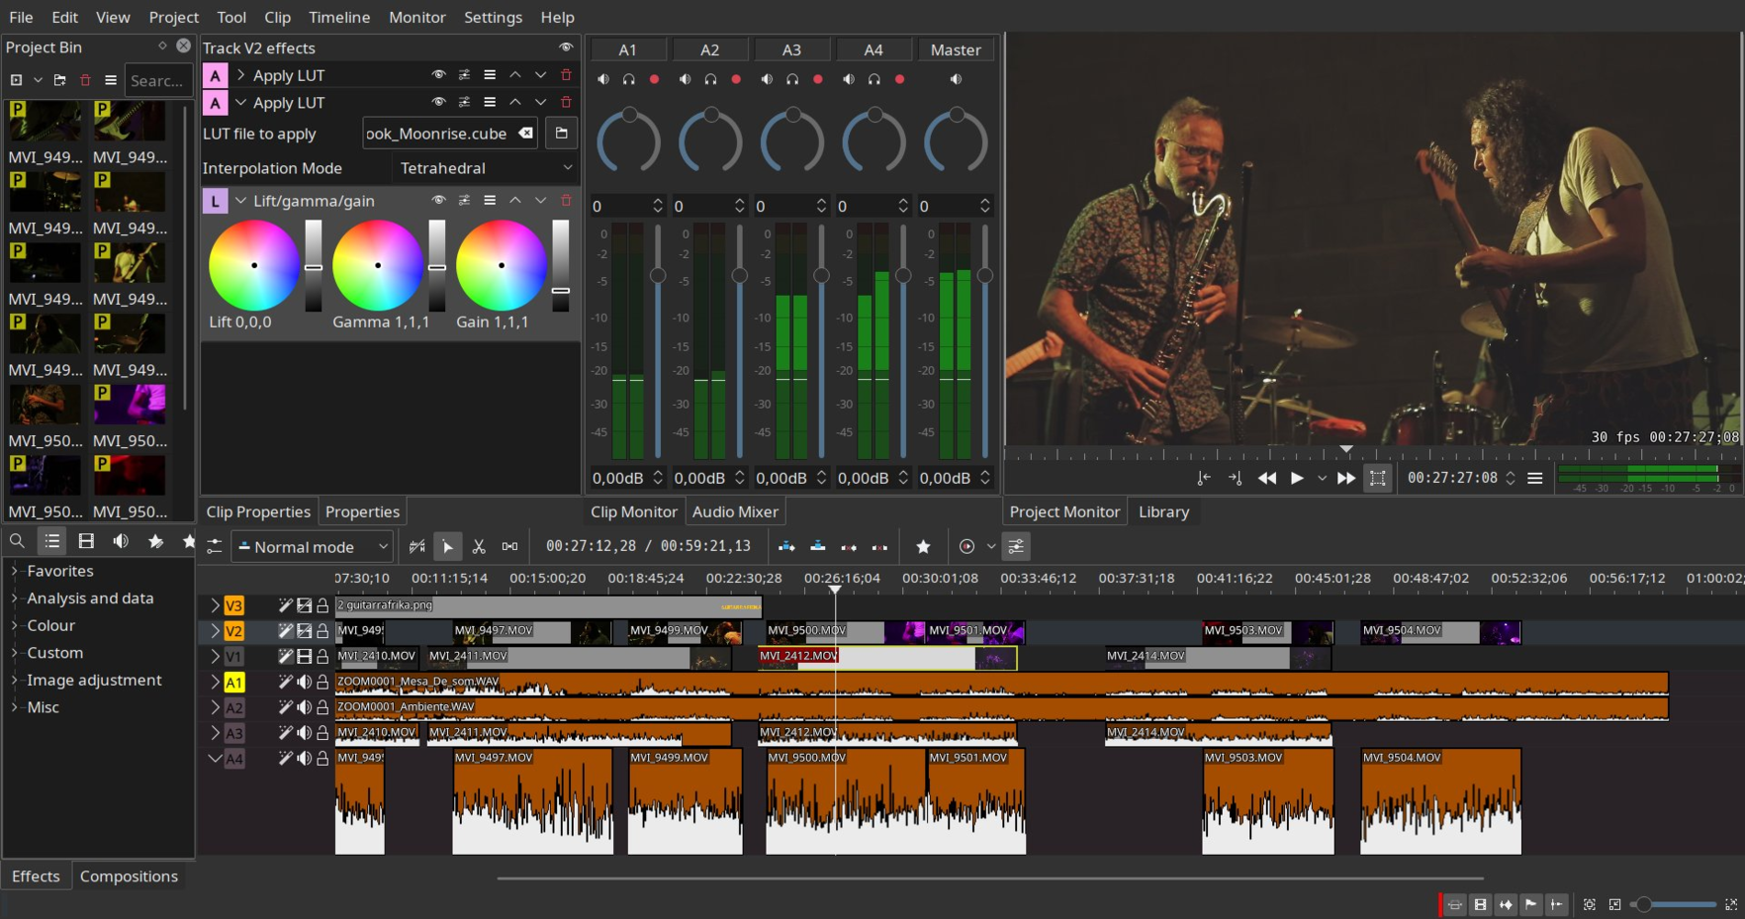Click the Gamma color wheel
Viewport: 1745px width, 919px height.
(x=377, y=265)
